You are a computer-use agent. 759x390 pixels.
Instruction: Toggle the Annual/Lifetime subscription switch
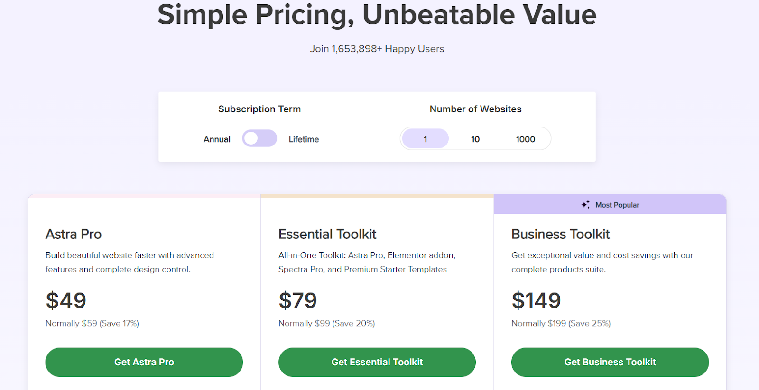259,138
